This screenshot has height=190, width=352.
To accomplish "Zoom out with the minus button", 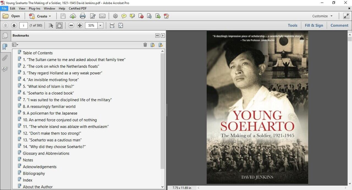I will [71, 26].
